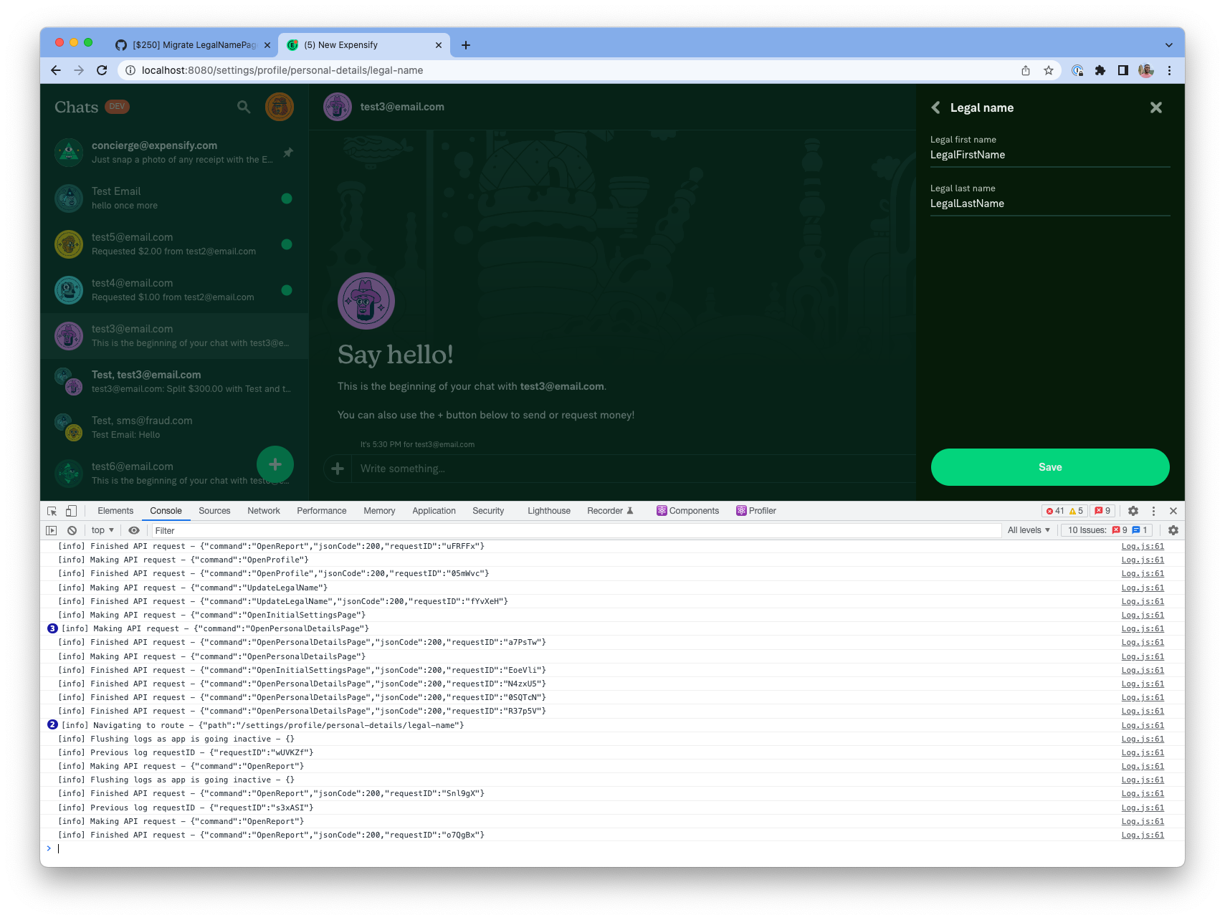Click the back arrow in the Legal name panel
The height and width of the screenshot is (920, 1225).
(935, 107)
